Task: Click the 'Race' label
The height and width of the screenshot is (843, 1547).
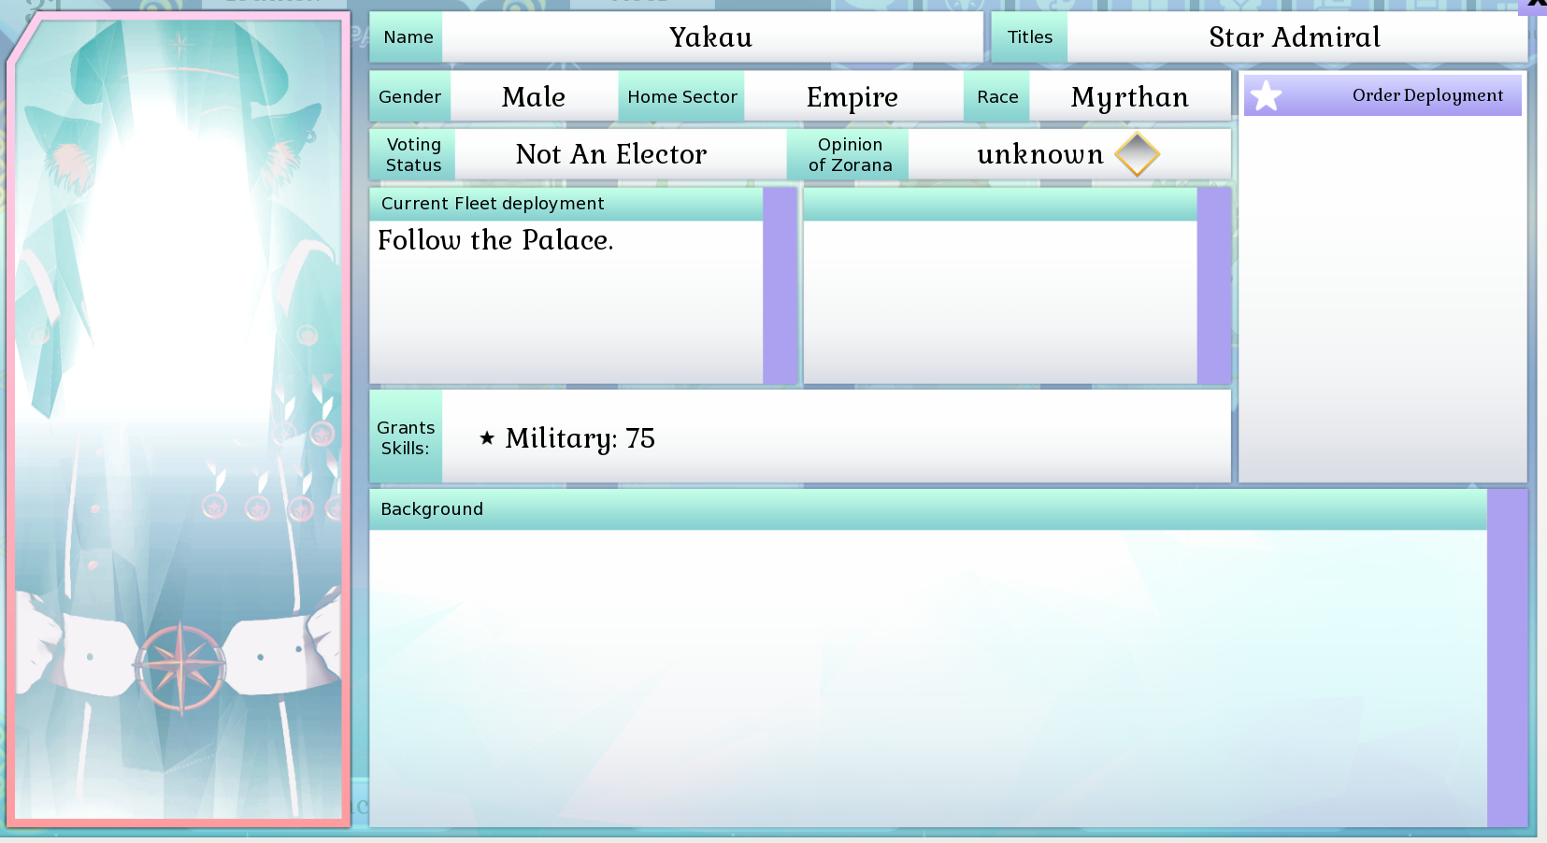Action: point(997,97)
